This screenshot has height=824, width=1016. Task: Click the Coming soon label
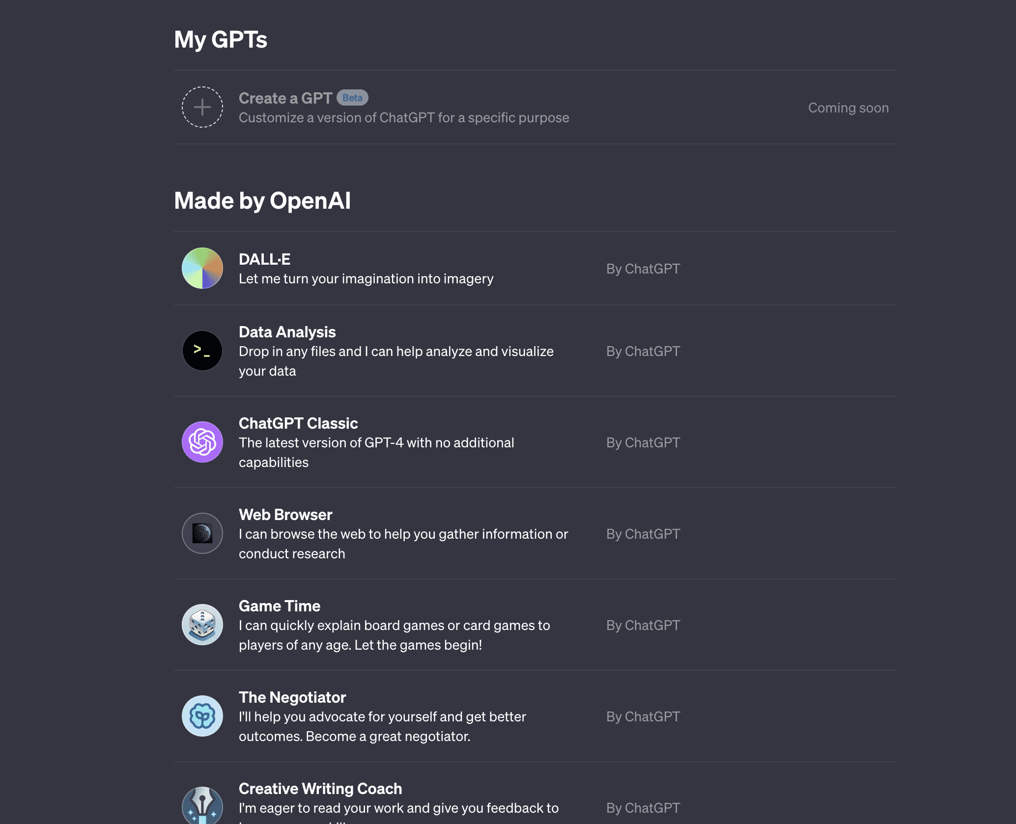pos(848,108)
